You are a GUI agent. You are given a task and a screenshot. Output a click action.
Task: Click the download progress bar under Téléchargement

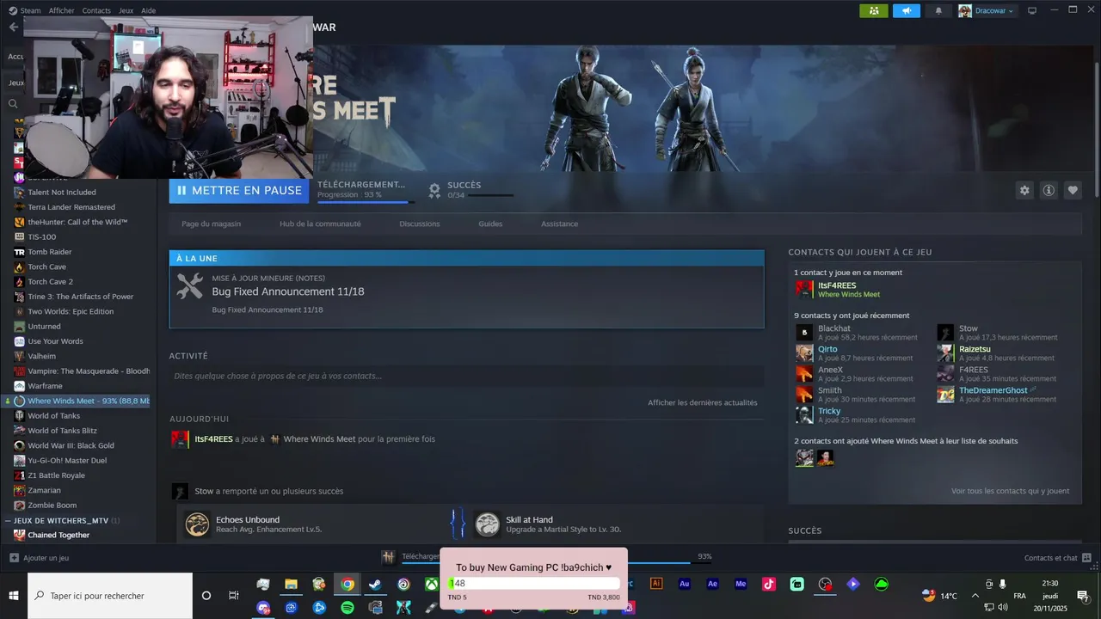[366, 202]
